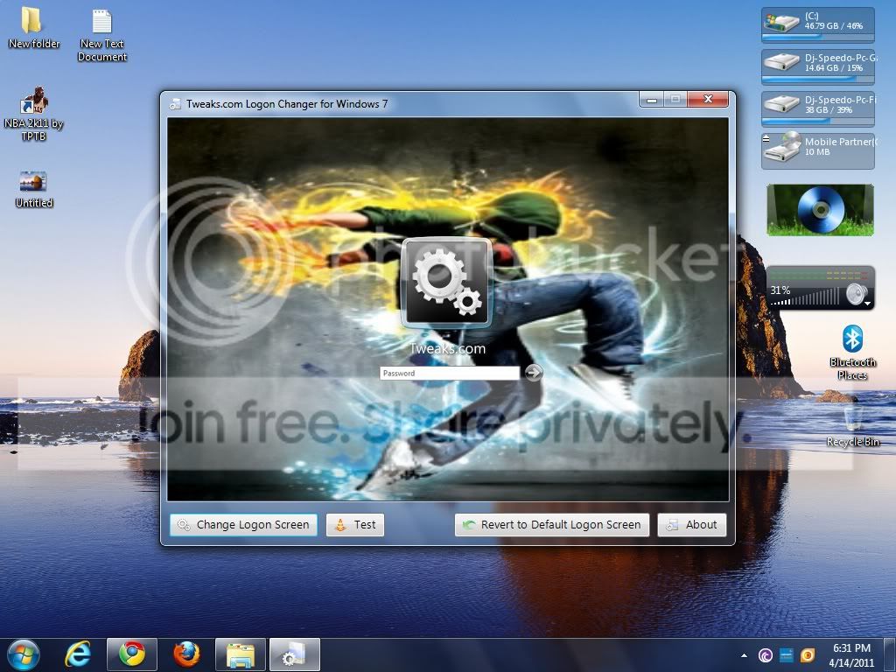Click the Test button
Screen dimensions: 896x672
click(x=355, y=525)
